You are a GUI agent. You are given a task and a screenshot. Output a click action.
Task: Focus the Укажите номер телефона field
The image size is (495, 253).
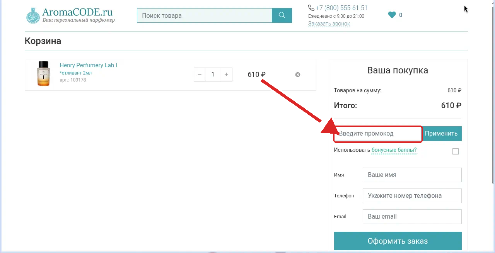[x=412, y=195]
